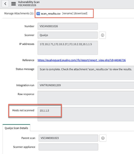Download the scan_results.csv attachment
The width and height of the screenshot is (134, 154).
81,13
